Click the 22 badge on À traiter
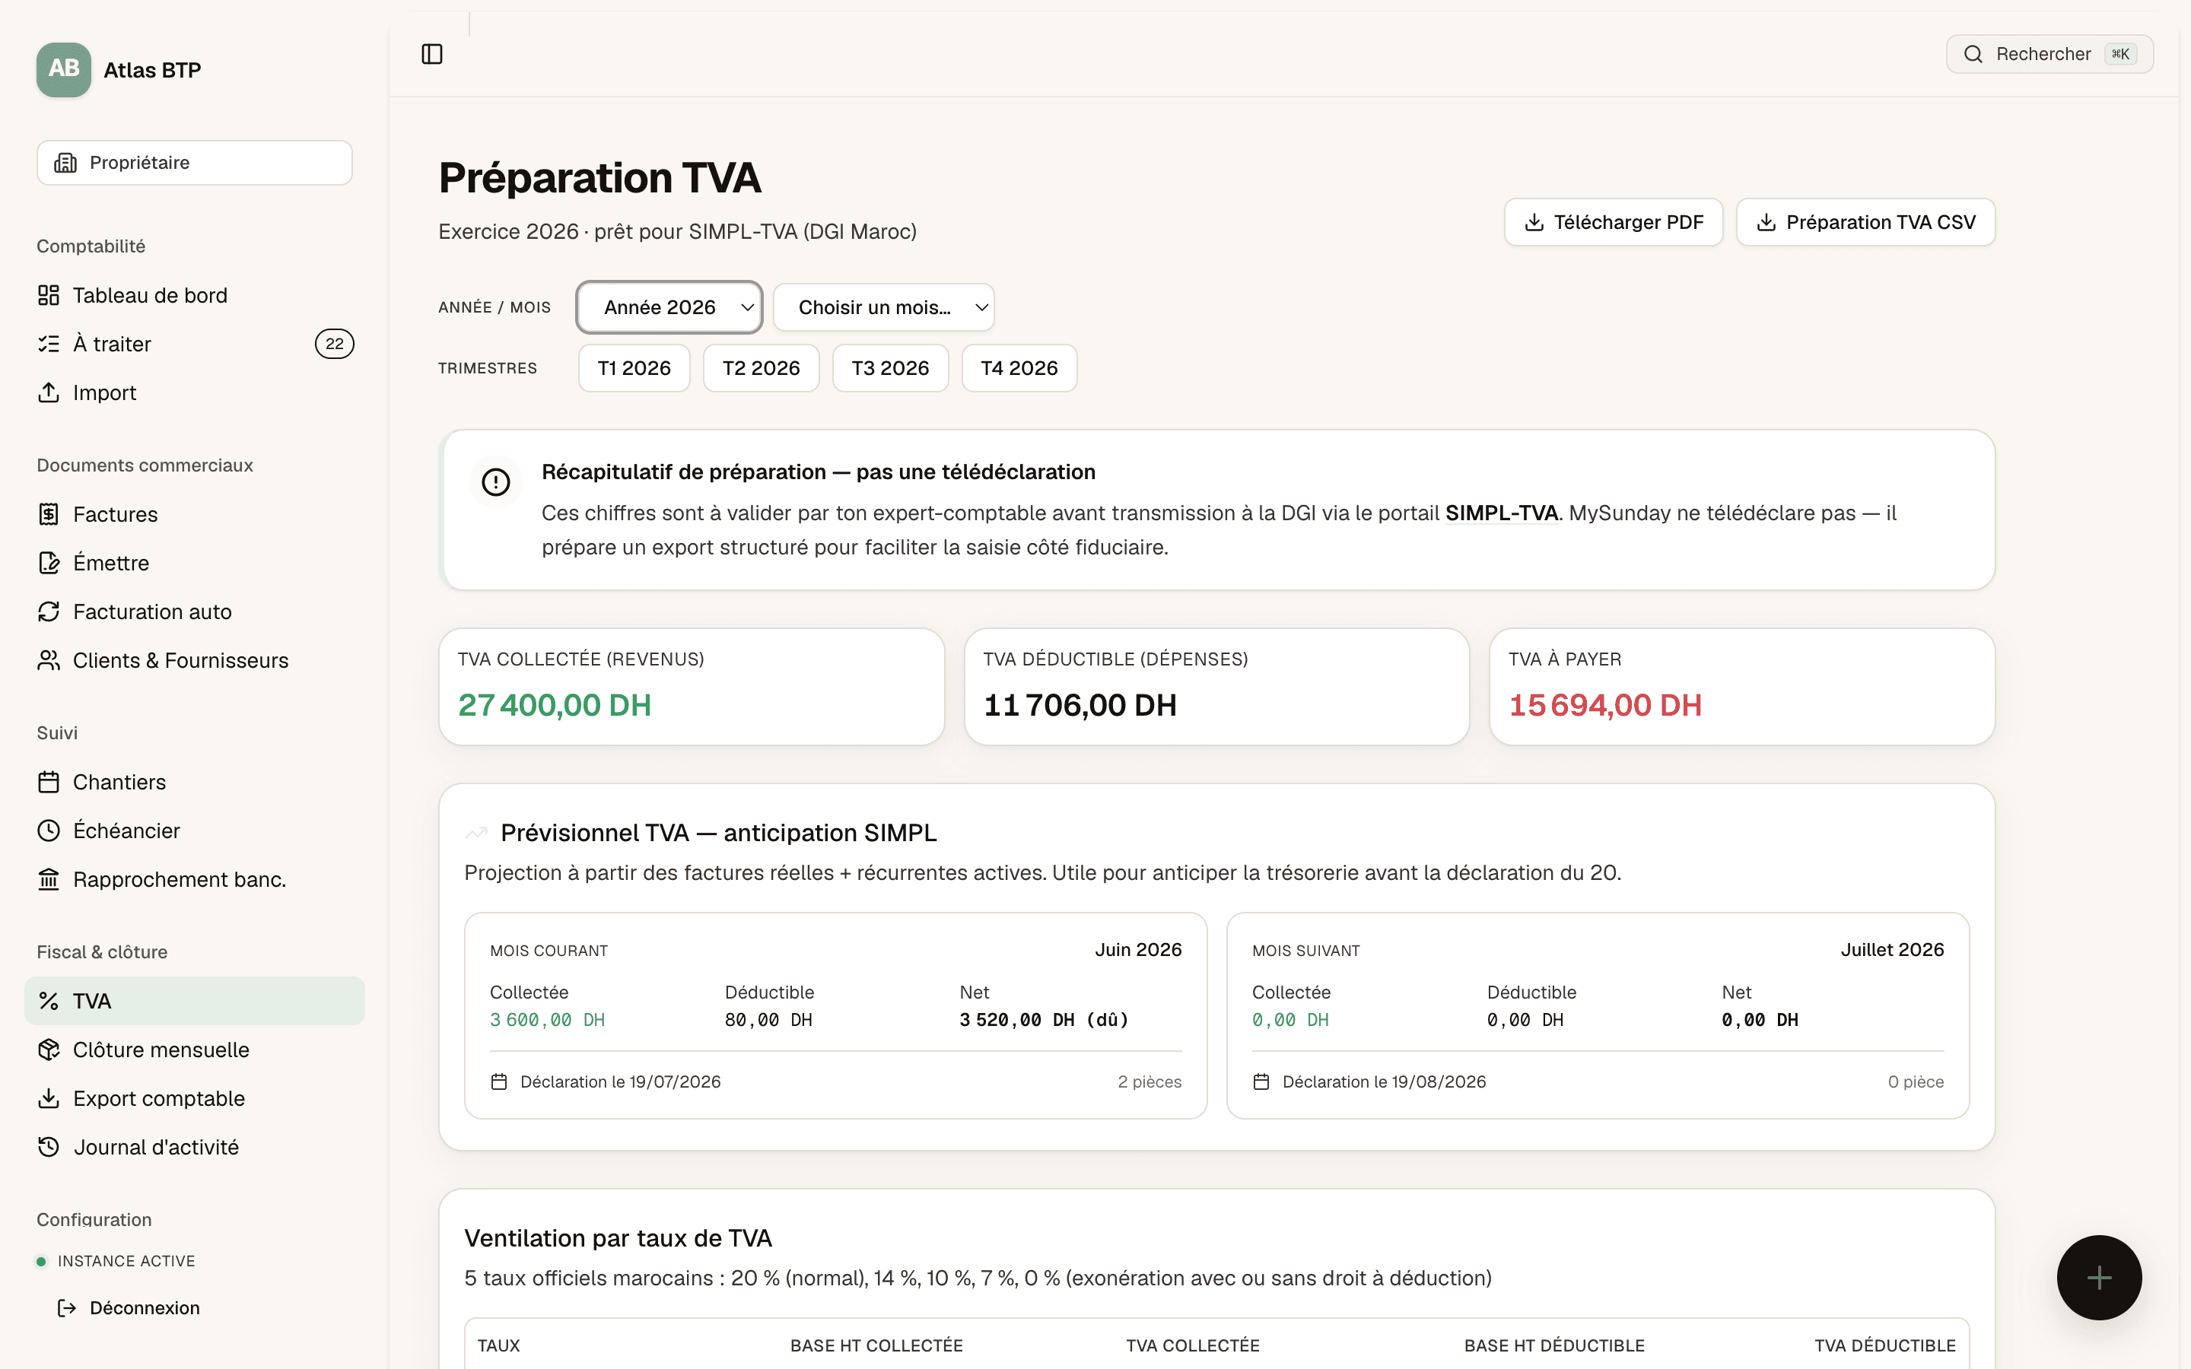Screen dimensions: 2191x1369 click(x=334, y=344)
